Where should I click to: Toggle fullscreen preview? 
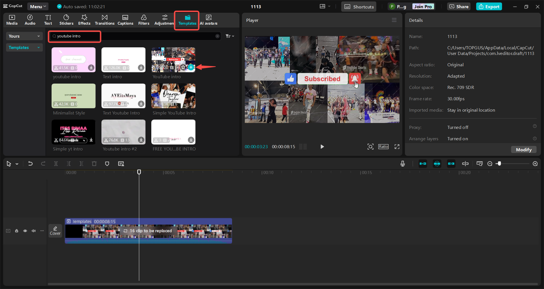tap(397, 147)
